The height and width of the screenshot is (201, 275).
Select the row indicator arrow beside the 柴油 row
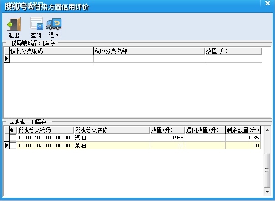[6, 146]
